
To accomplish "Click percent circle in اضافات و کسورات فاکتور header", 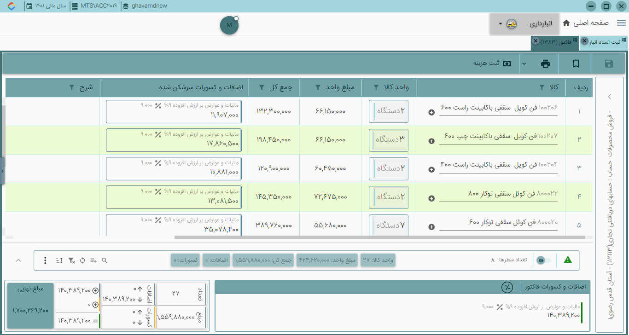I will [507, 287].
